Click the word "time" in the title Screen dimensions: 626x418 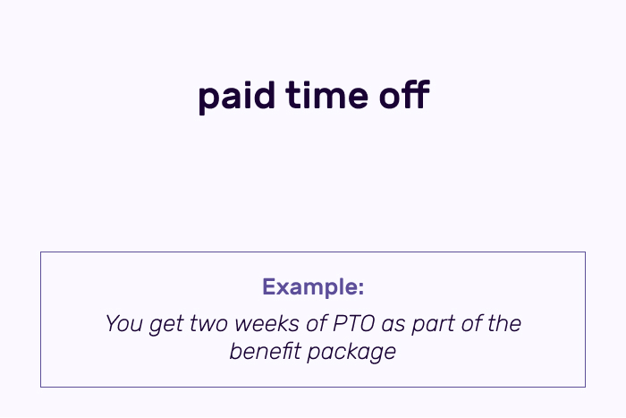pos(326,95)
